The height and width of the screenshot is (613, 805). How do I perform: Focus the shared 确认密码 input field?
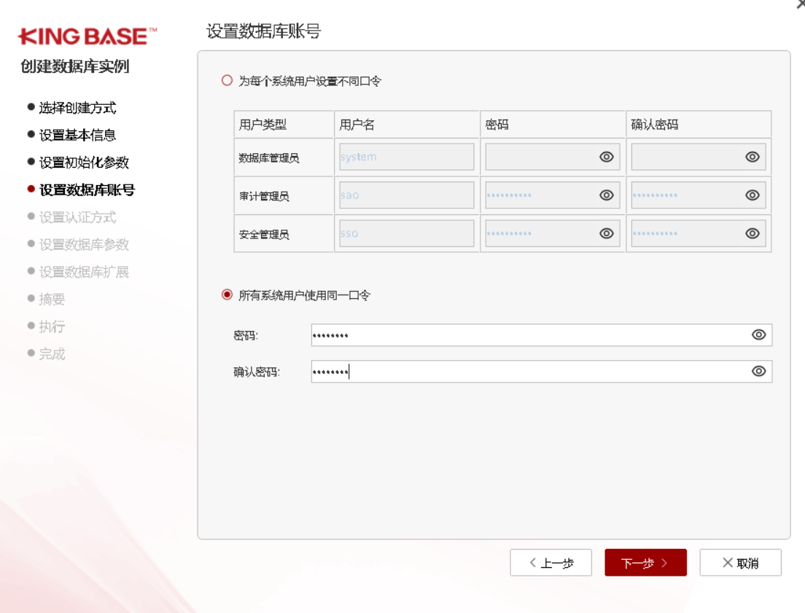coord(525,372)
